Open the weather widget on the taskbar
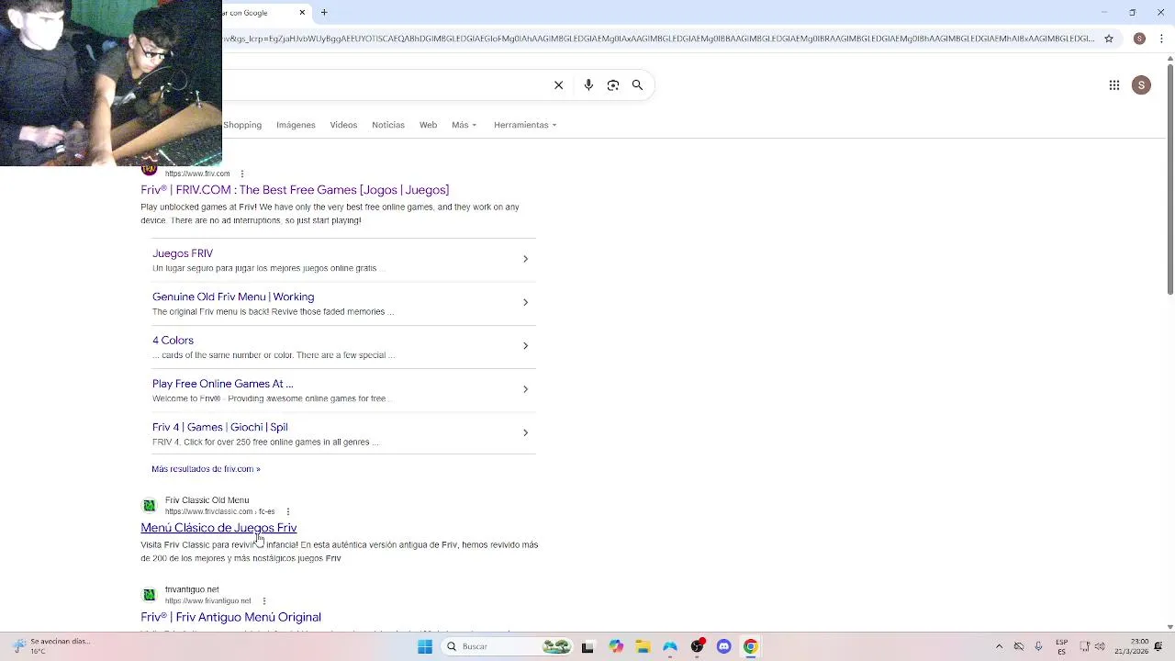 pyautogui.click(x=50, y=646)
